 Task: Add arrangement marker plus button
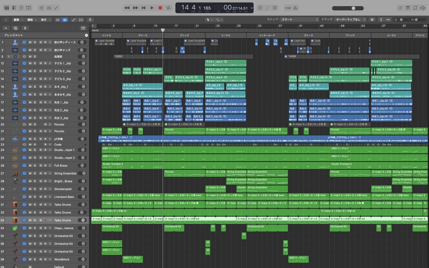[x=86, y=35]
